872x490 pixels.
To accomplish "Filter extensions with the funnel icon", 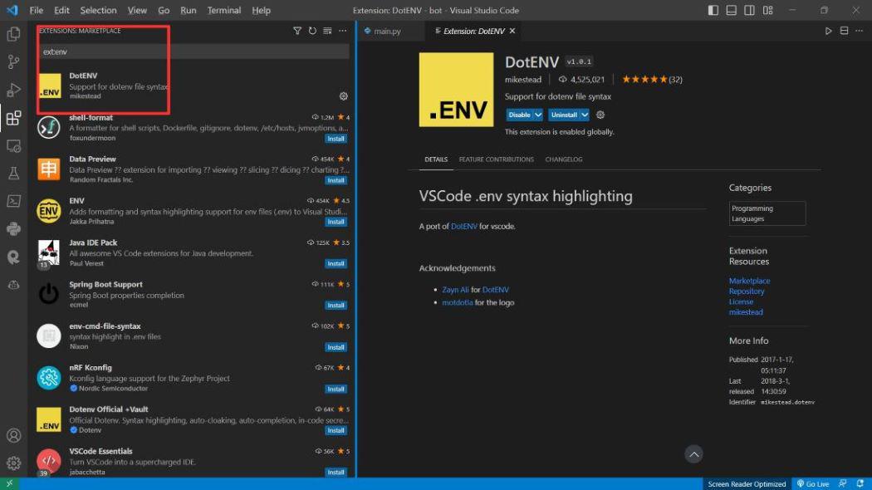I will click(297, 31).
